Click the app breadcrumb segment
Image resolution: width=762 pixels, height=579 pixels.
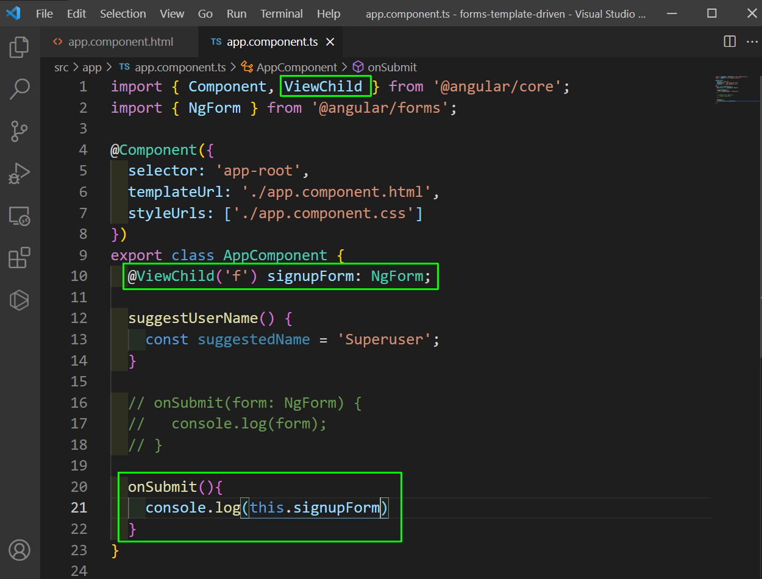[x=92, y=67]
